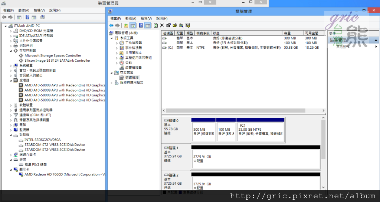
Task: Collapse the 系統工具 node in 電腦管理
Action: 111,38
